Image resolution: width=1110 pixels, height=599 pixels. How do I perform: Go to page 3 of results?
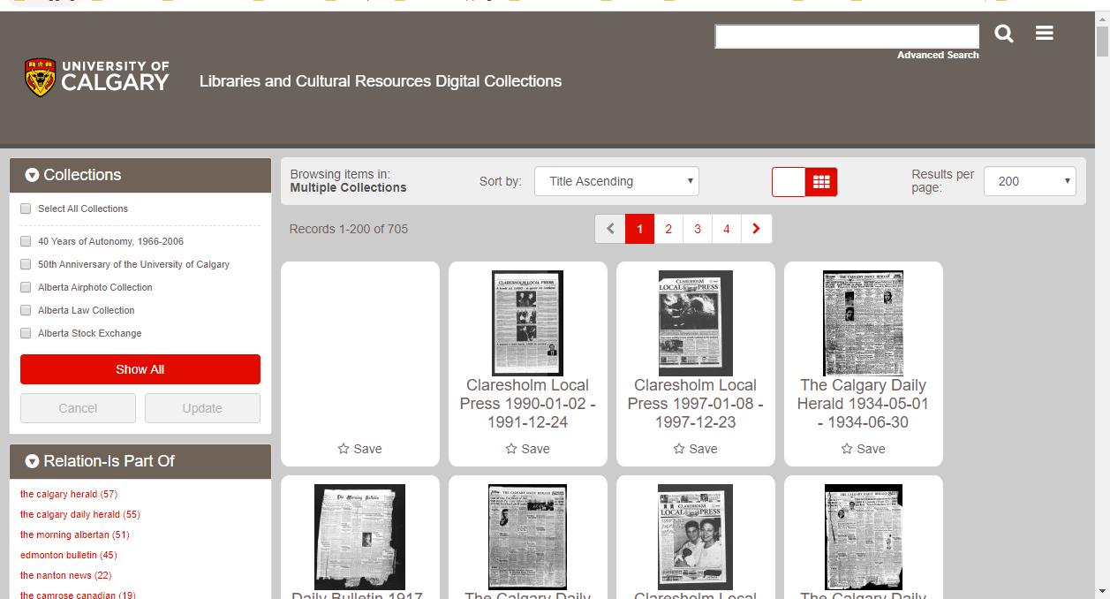tap(698, 229)
